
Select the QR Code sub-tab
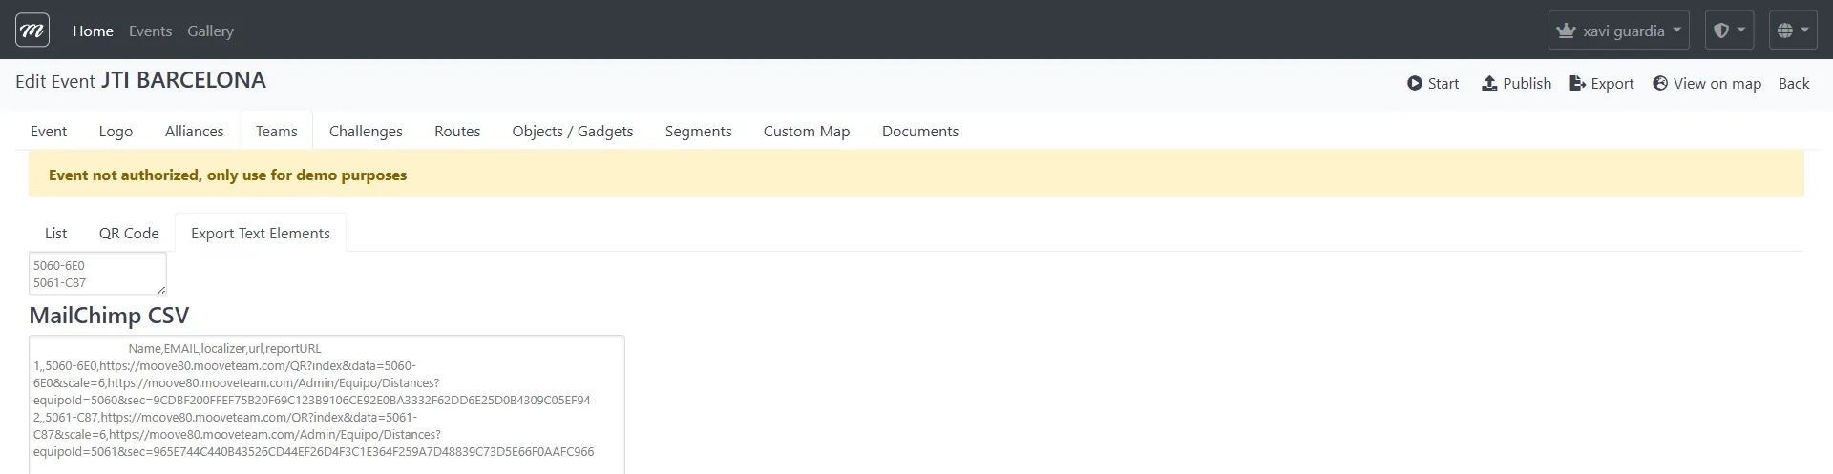click(x=129, y=233)
